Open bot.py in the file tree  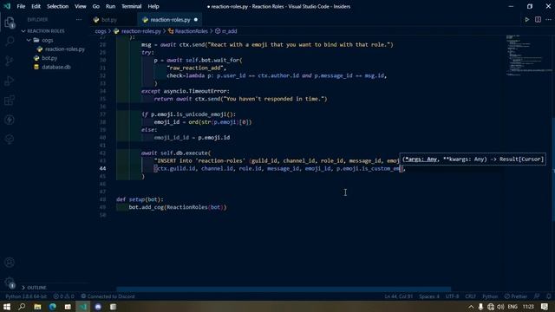tap(49, 58)
